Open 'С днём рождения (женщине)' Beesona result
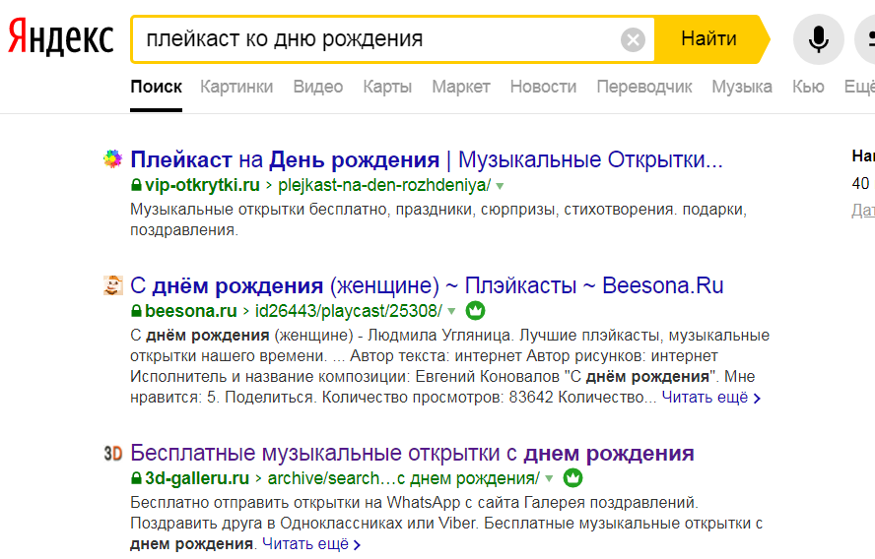The image size is (875, 559). [427, 286]
